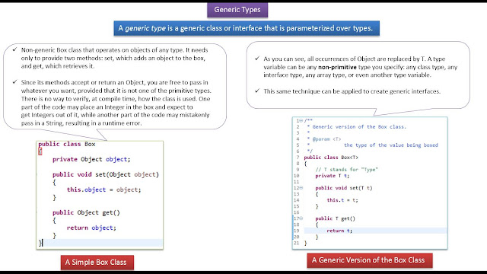Click comment "Generic version of the Box class."
487x274 pixels.
pos(359,127)
